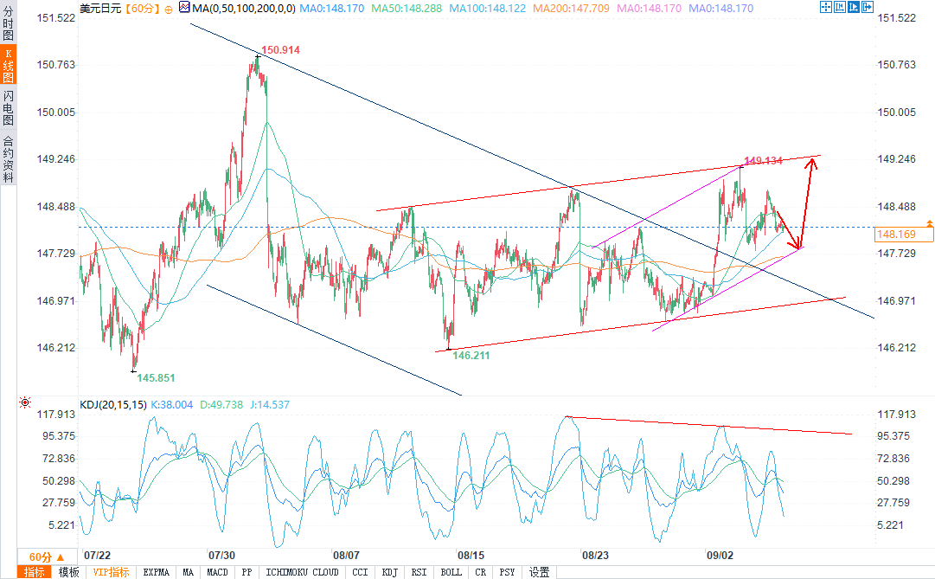Click the current price tag 148.169

pyautogui.click(x=904, y=234)
